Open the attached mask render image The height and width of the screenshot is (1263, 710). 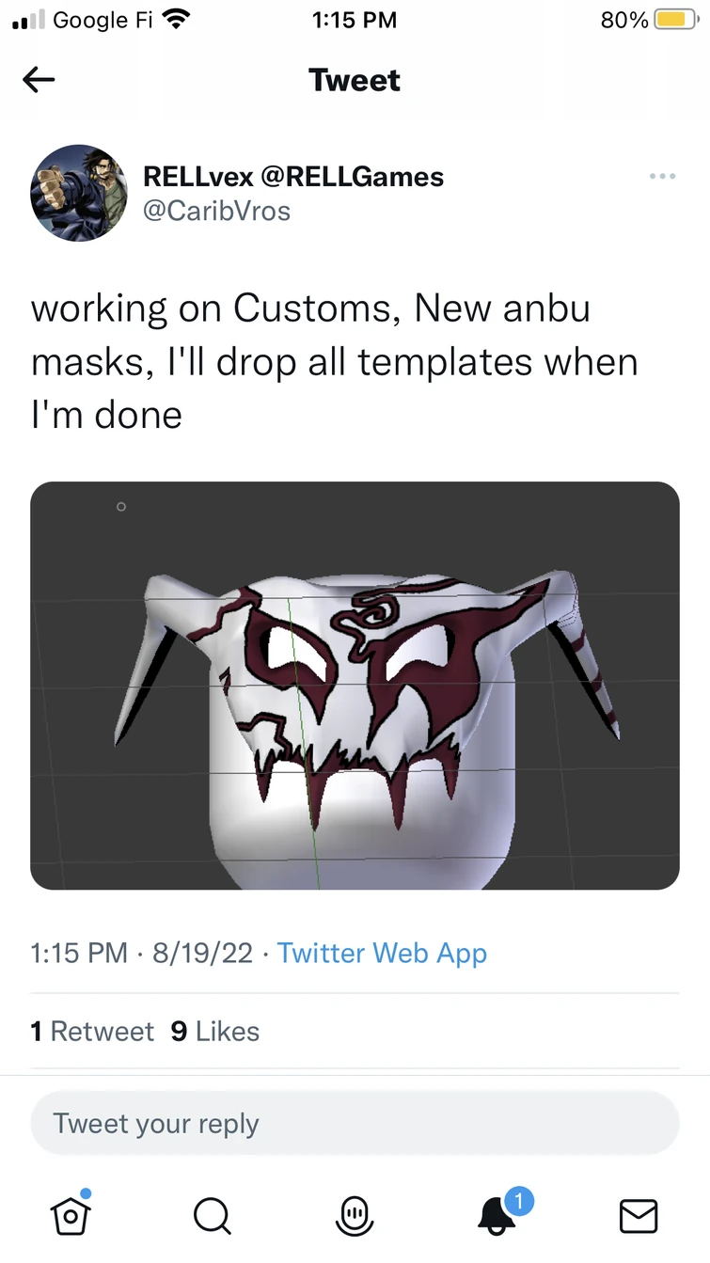point(355,685)
